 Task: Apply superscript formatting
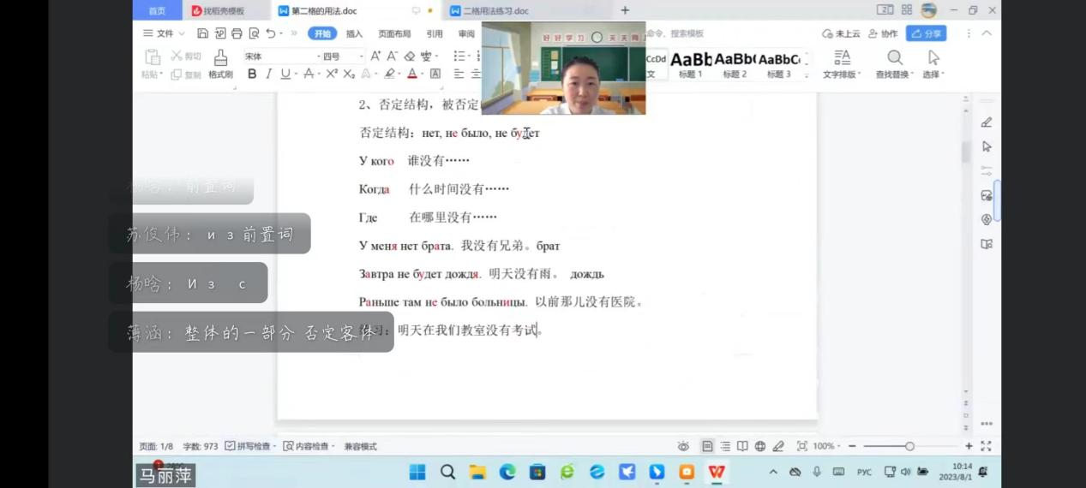coord(332,74)
